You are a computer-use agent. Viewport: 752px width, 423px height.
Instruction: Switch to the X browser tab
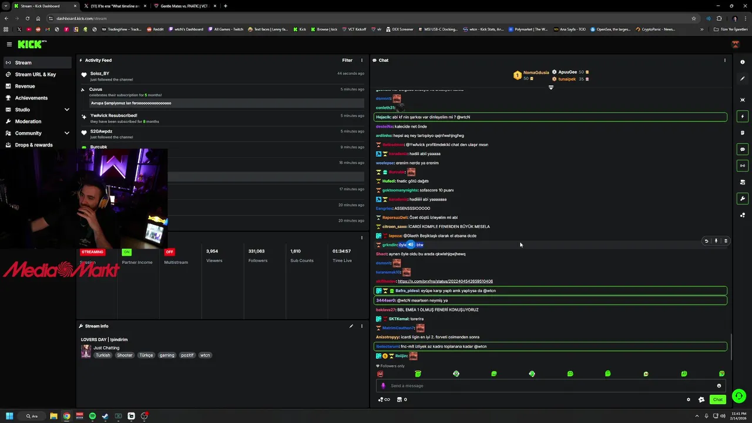pos(115,6)
